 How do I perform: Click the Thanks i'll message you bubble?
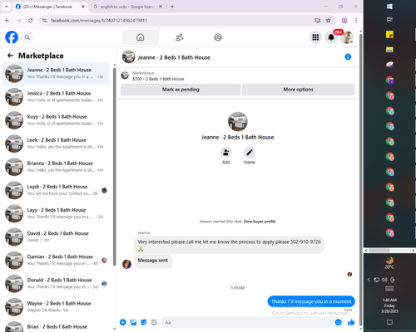coord(311,301)
